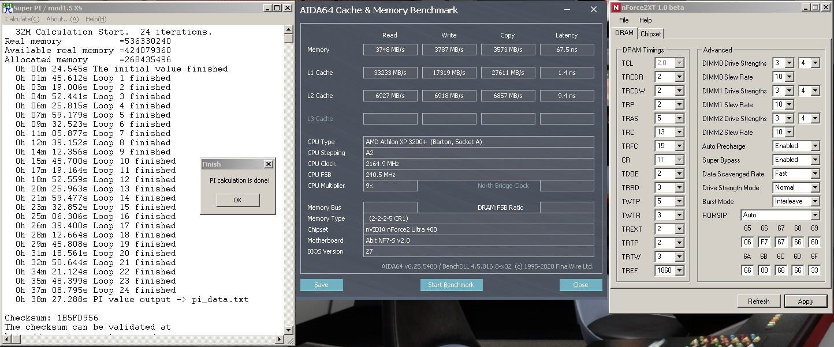The height and width of the screenshot is (347, 834).
Task: Open the TREF refresh dropdown
Action: click(680, 270)
